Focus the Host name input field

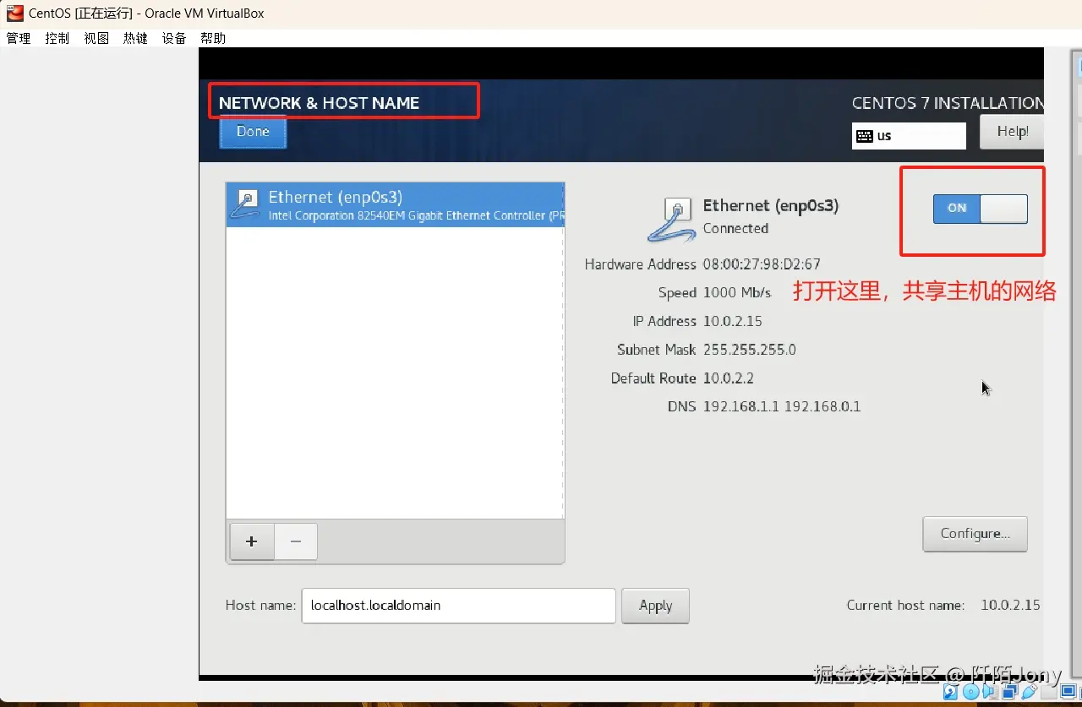[458, 606]
